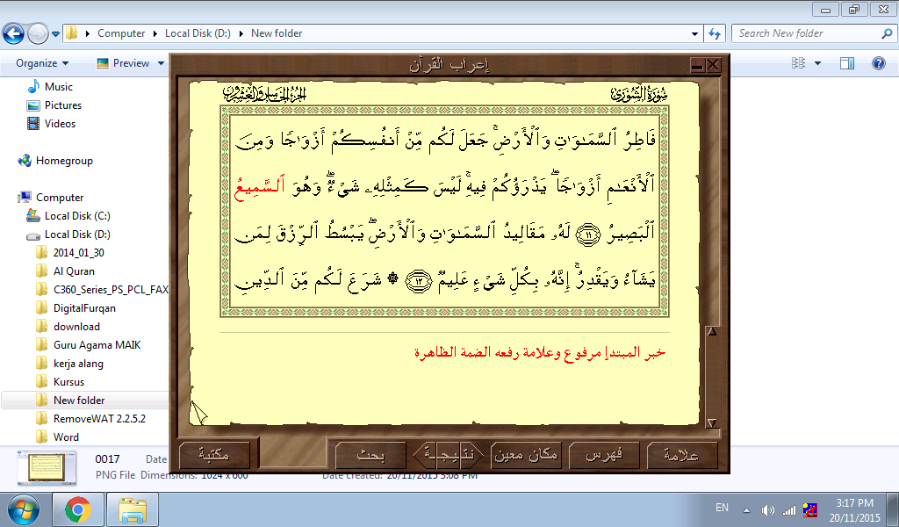Click verse marker number 12
The height and width of the screenshot is (527, 899).
point(419,281)
